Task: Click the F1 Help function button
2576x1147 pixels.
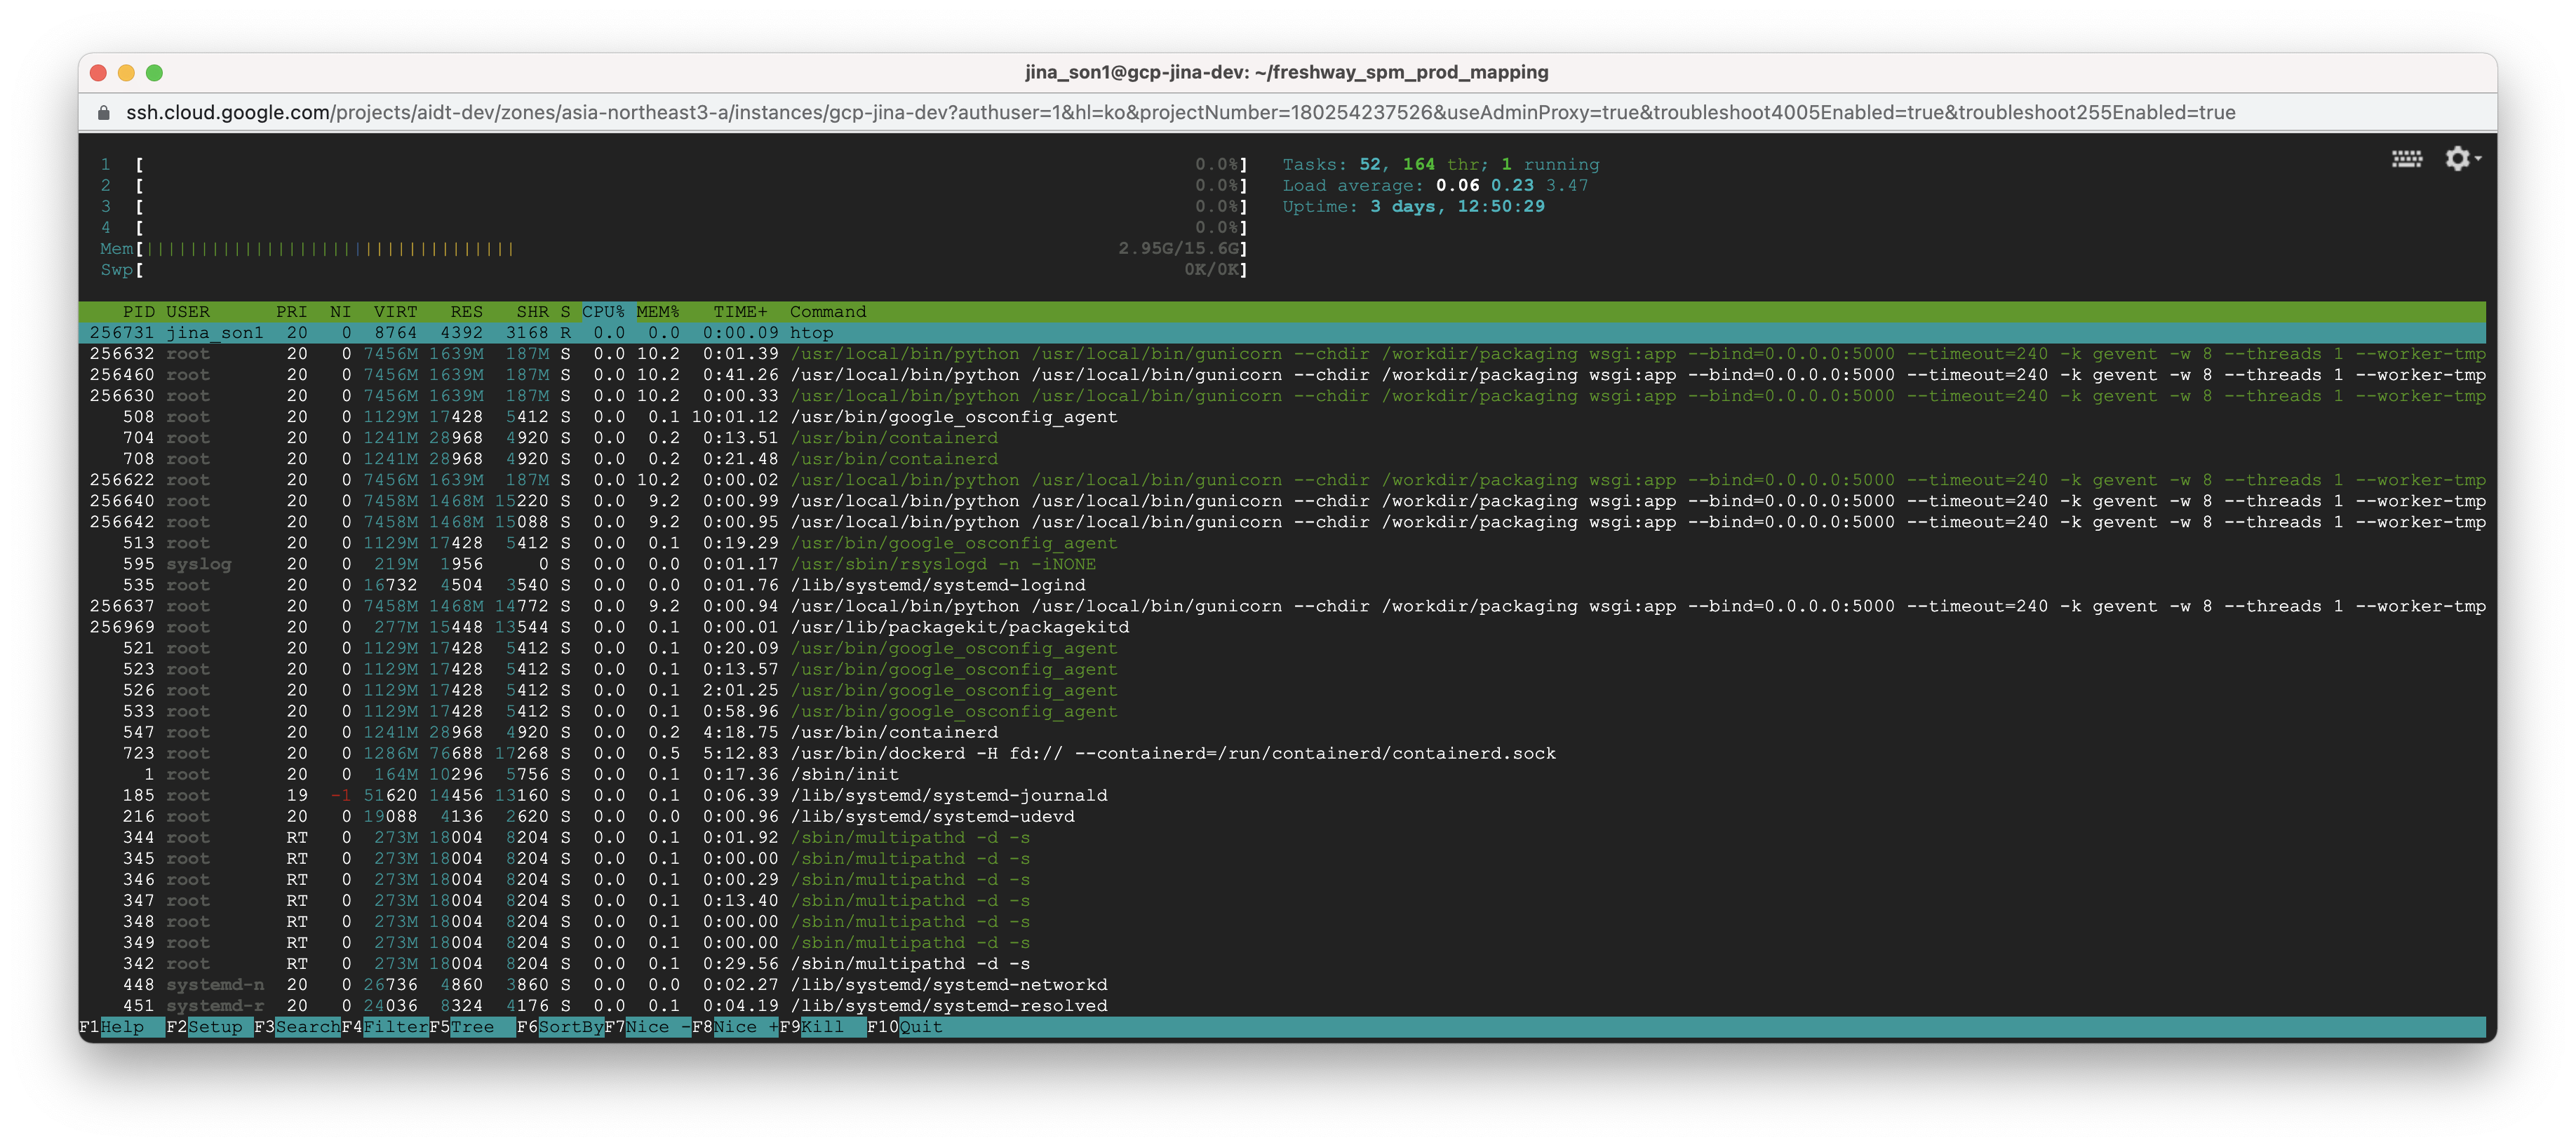Action: click(121, 1027)
